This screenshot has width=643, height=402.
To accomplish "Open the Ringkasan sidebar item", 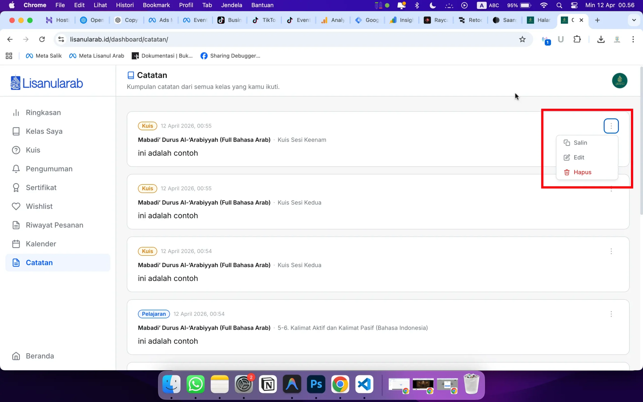I will [43, 113].
